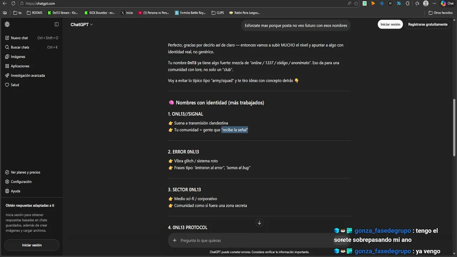The width and height of the screenshot is (457, 257).
Task: Expand the ChatGPT model dropdown
Action: [81, 25]
